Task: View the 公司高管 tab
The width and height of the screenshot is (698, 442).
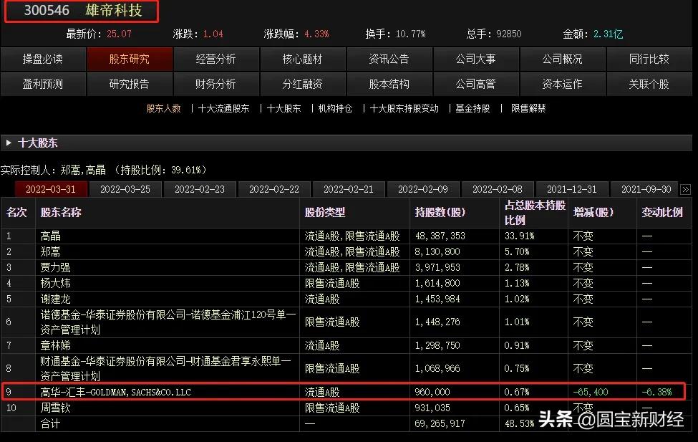Action: coord(476,84)
